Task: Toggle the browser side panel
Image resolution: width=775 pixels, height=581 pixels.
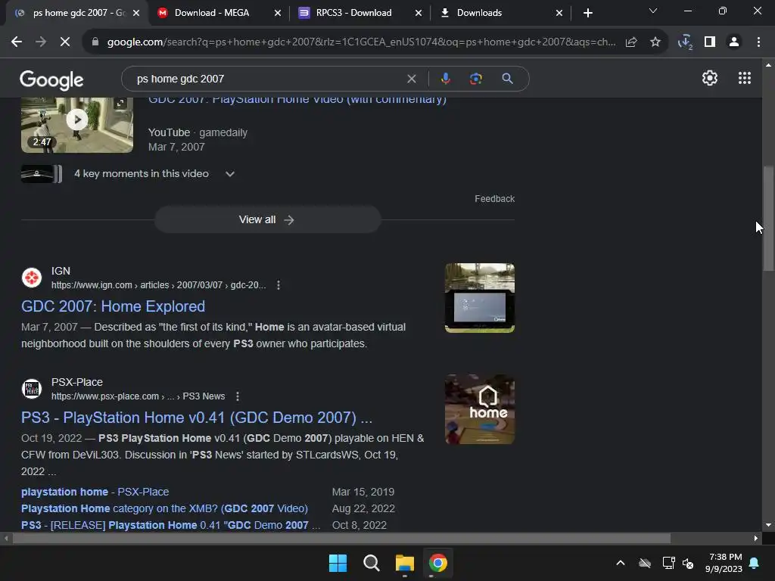Action: tap(710, 42)
